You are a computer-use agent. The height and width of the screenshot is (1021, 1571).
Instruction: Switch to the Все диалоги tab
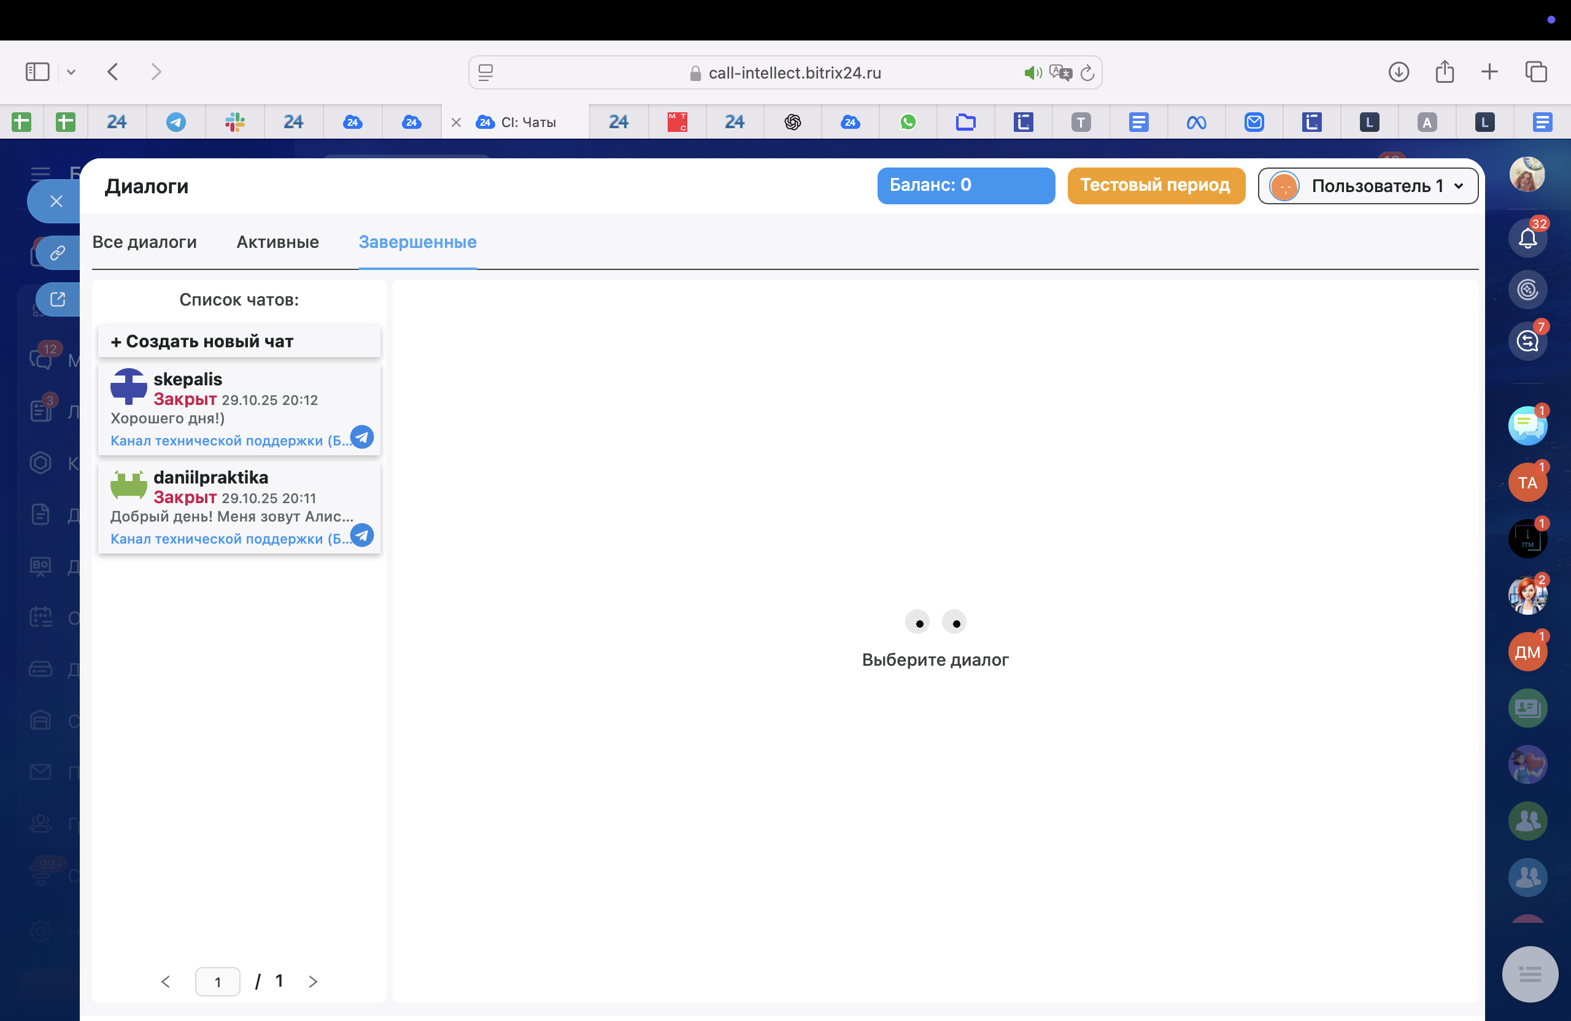pyautogui.click(x=145, y=242)
